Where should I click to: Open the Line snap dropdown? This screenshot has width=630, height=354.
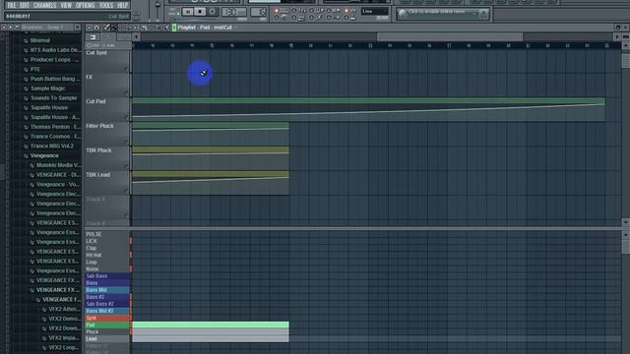(374, 12)
